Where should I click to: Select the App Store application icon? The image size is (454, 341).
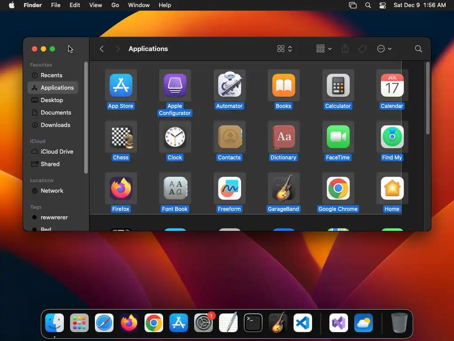pyautogui.click(x=121, y=85)
